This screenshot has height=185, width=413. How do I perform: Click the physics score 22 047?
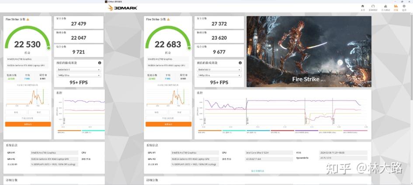(79, 38)
